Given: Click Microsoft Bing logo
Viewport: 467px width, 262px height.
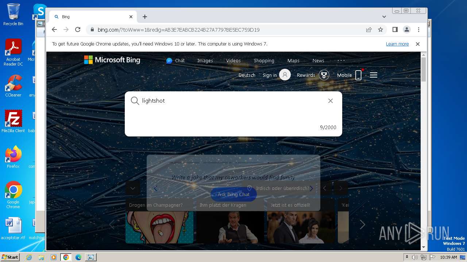Looking at the screenshot, I should click(112, 60).
